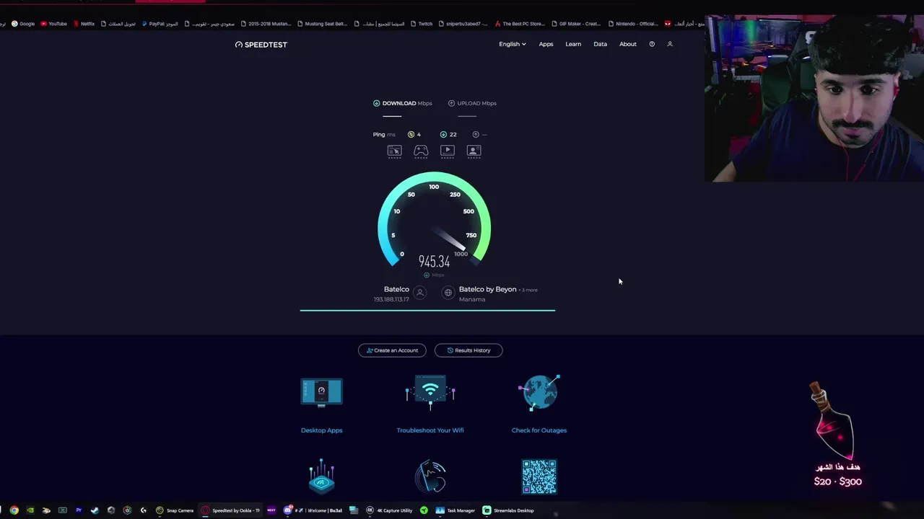Click the webcam overlay thumbnail
The height and width of the screenshot is (519, 924).
tap(814, 99)
